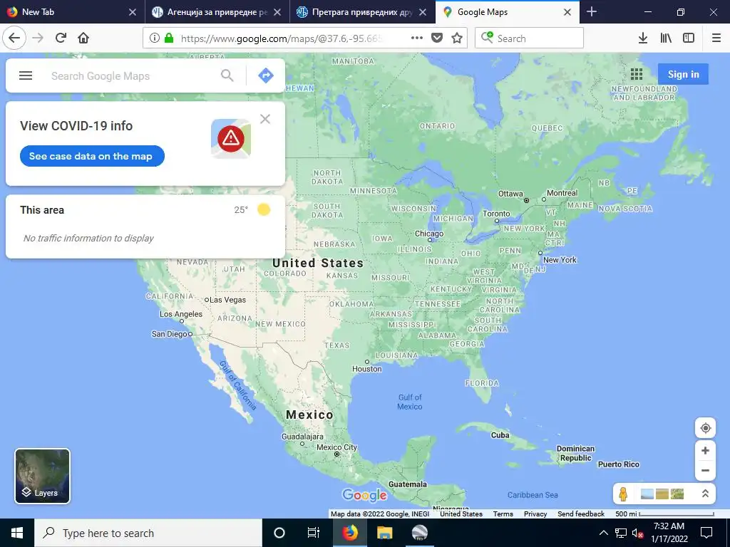Click the browser forward arrow
Viewport: 730px width, 547px height.
(x=38, y=38)
